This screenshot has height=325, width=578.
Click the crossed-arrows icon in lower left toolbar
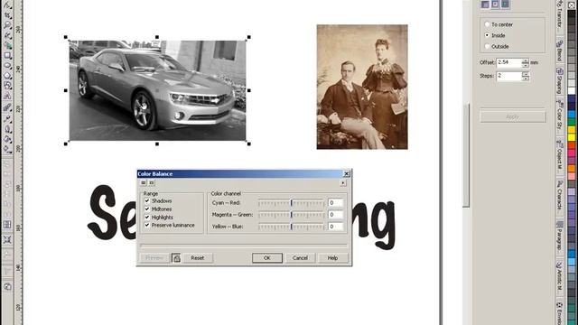click(7, 239)
